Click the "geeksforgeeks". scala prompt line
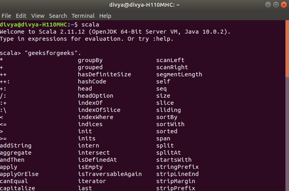This screenshot has height=191, width=289. pyautogui.click(x=40, y=53)
